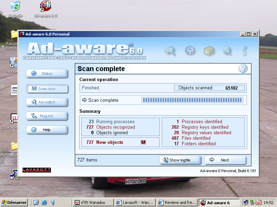Open the scan icon in Ad-aware header
This screenshot has width=277, height=207.
(x=170, y=50)
